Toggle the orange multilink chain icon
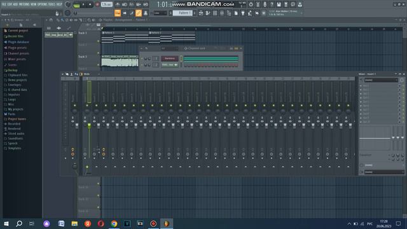 point(139,13)
